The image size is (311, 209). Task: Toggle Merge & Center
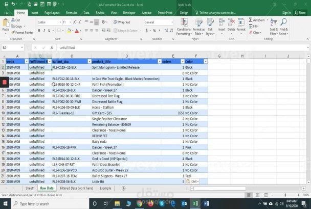point(126,31)
